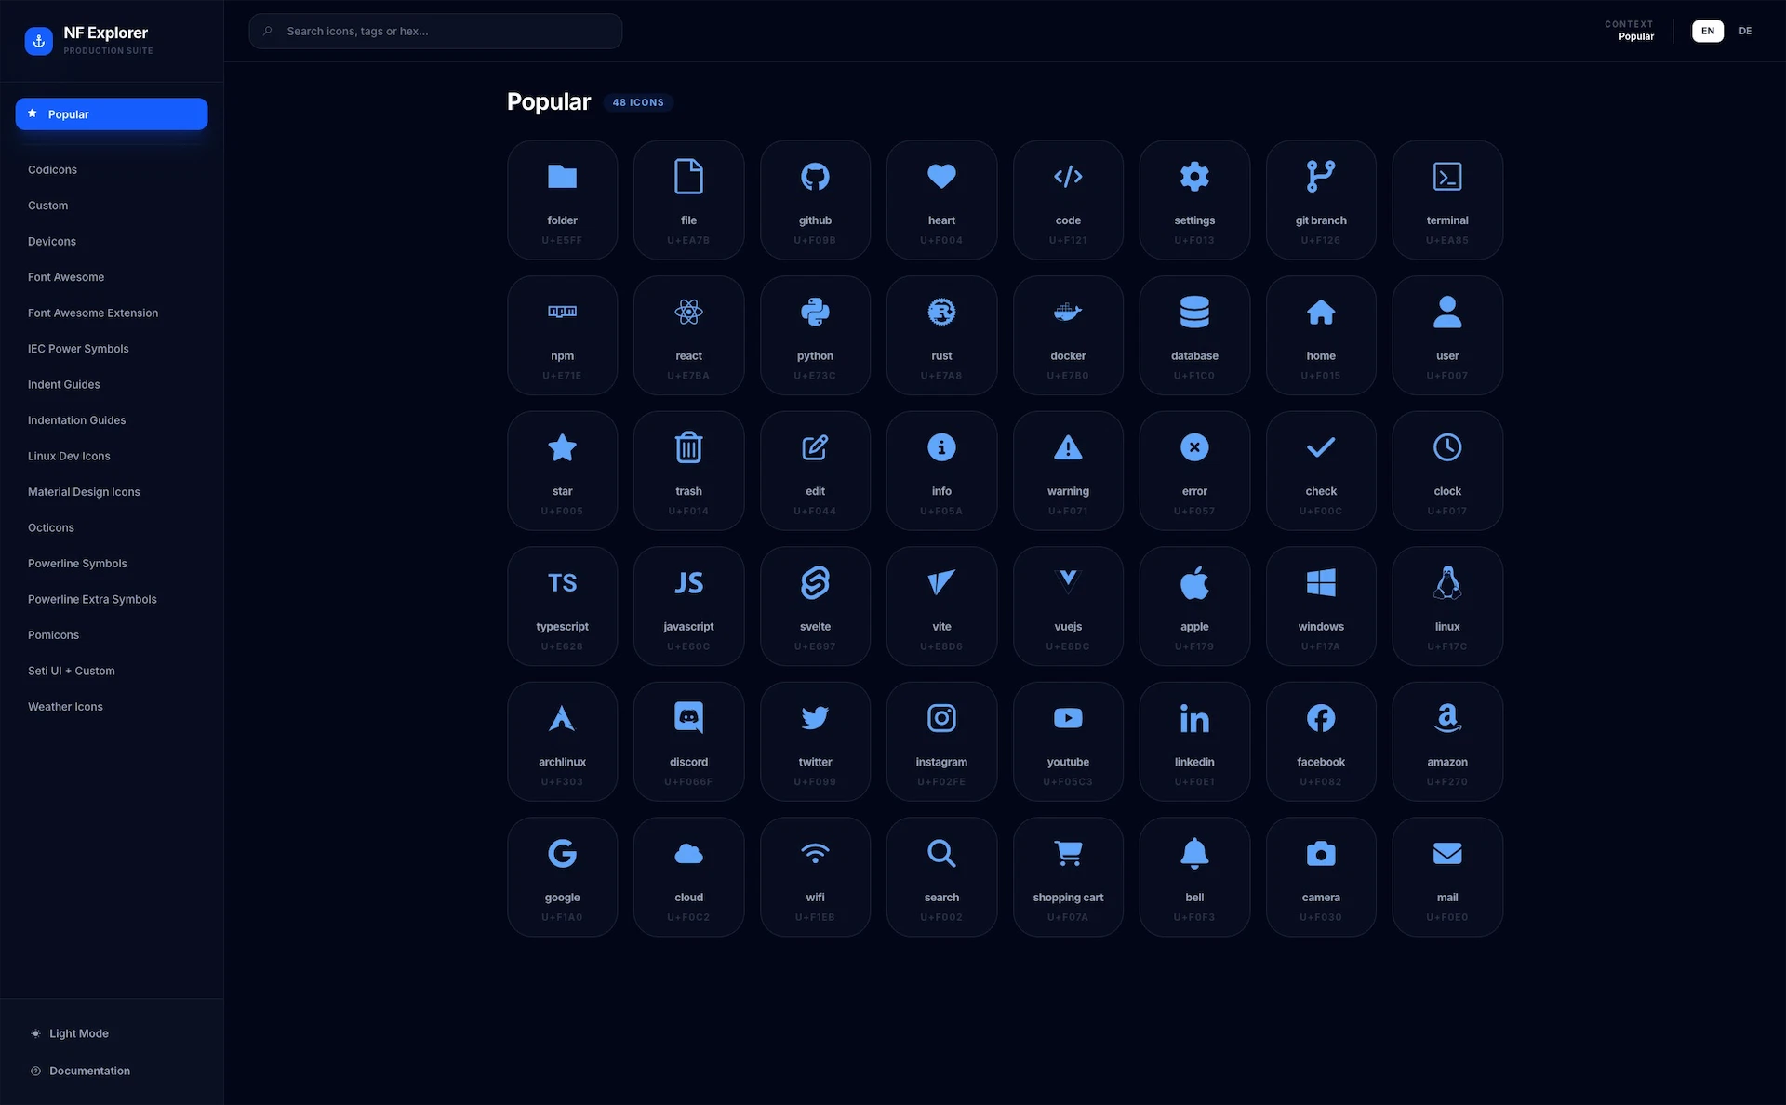Viewport: 1786px width, 1105px height.
Task: Click the search icons input field
Action: pyautogui.click(x=434, y=31)
